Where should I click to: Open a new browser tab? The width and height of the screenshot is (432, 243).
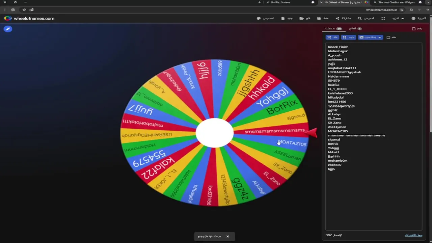pos(260,2)
